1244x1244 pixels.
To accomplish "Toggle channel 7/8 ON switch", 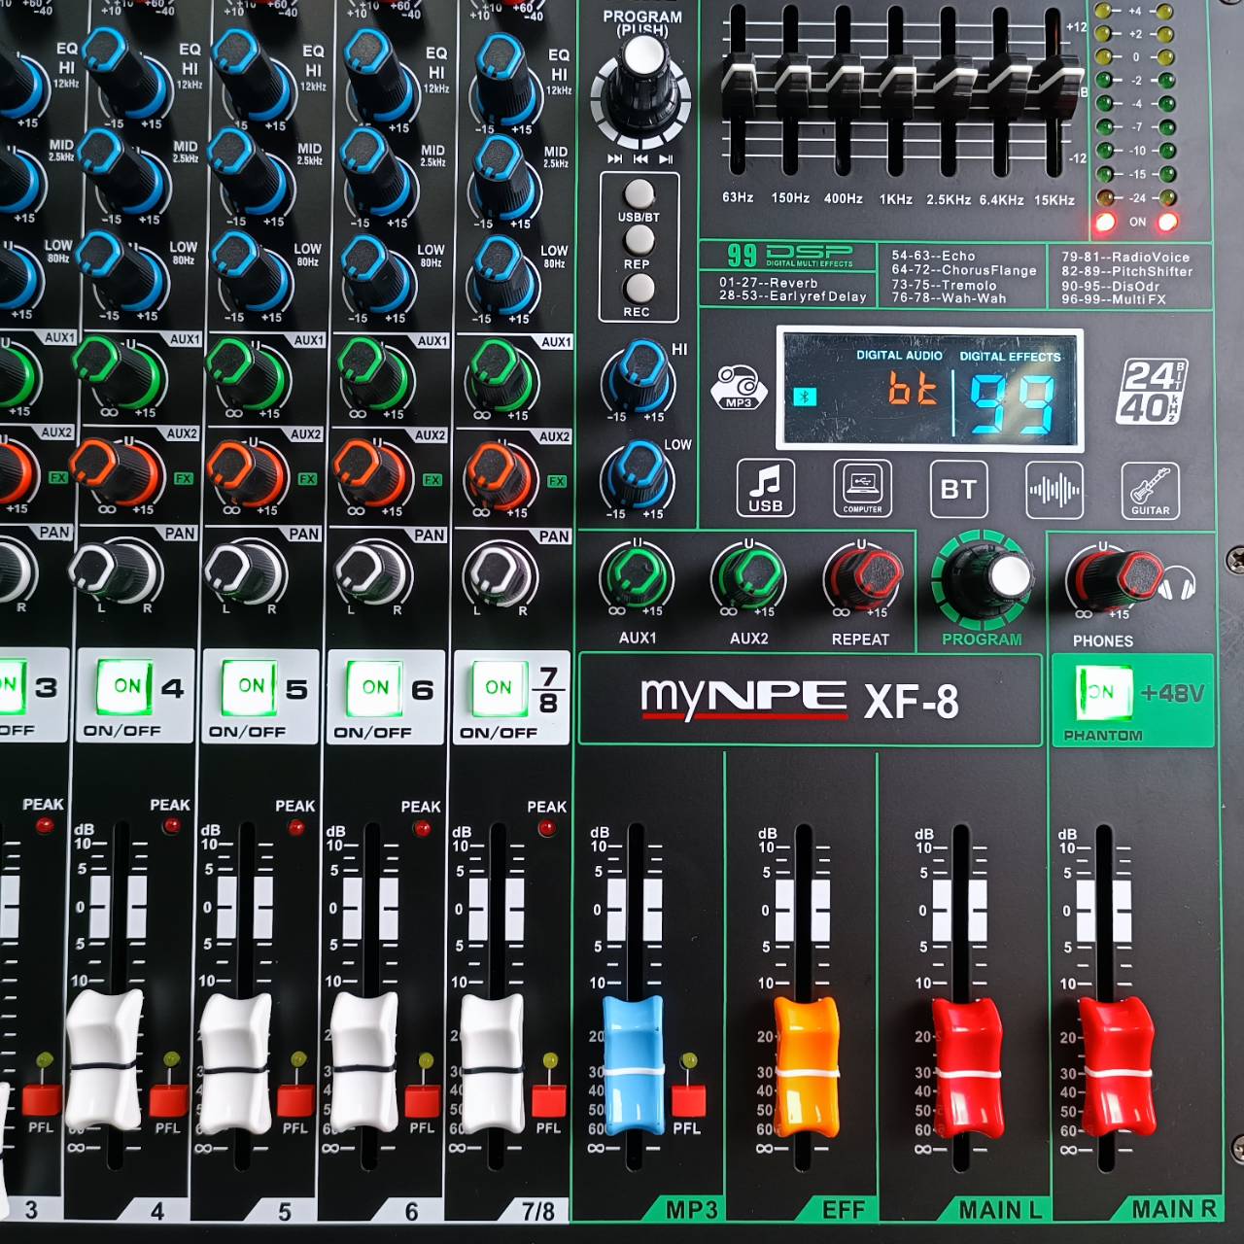I will 497,685.
